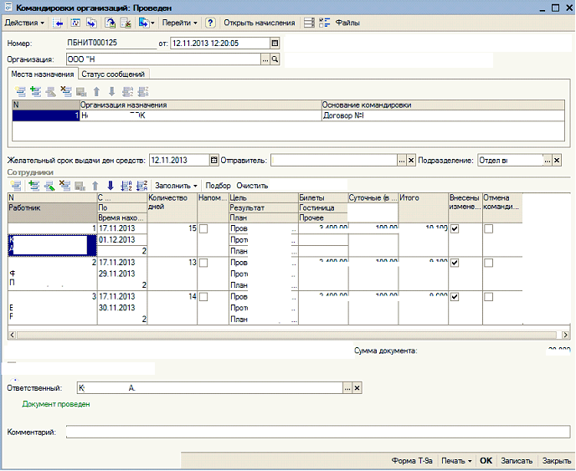Toggle Напоминание checkbox for first employee
The width and height of the screenshot is (576, 471).
coord(203,228)
